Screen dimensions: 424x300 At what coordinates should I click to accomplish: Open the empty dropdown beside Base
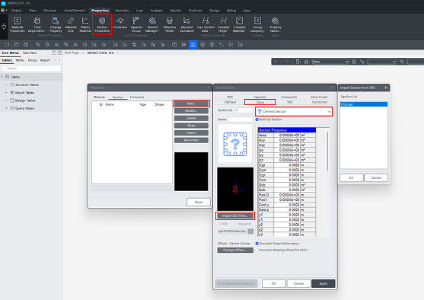(382, 62)
